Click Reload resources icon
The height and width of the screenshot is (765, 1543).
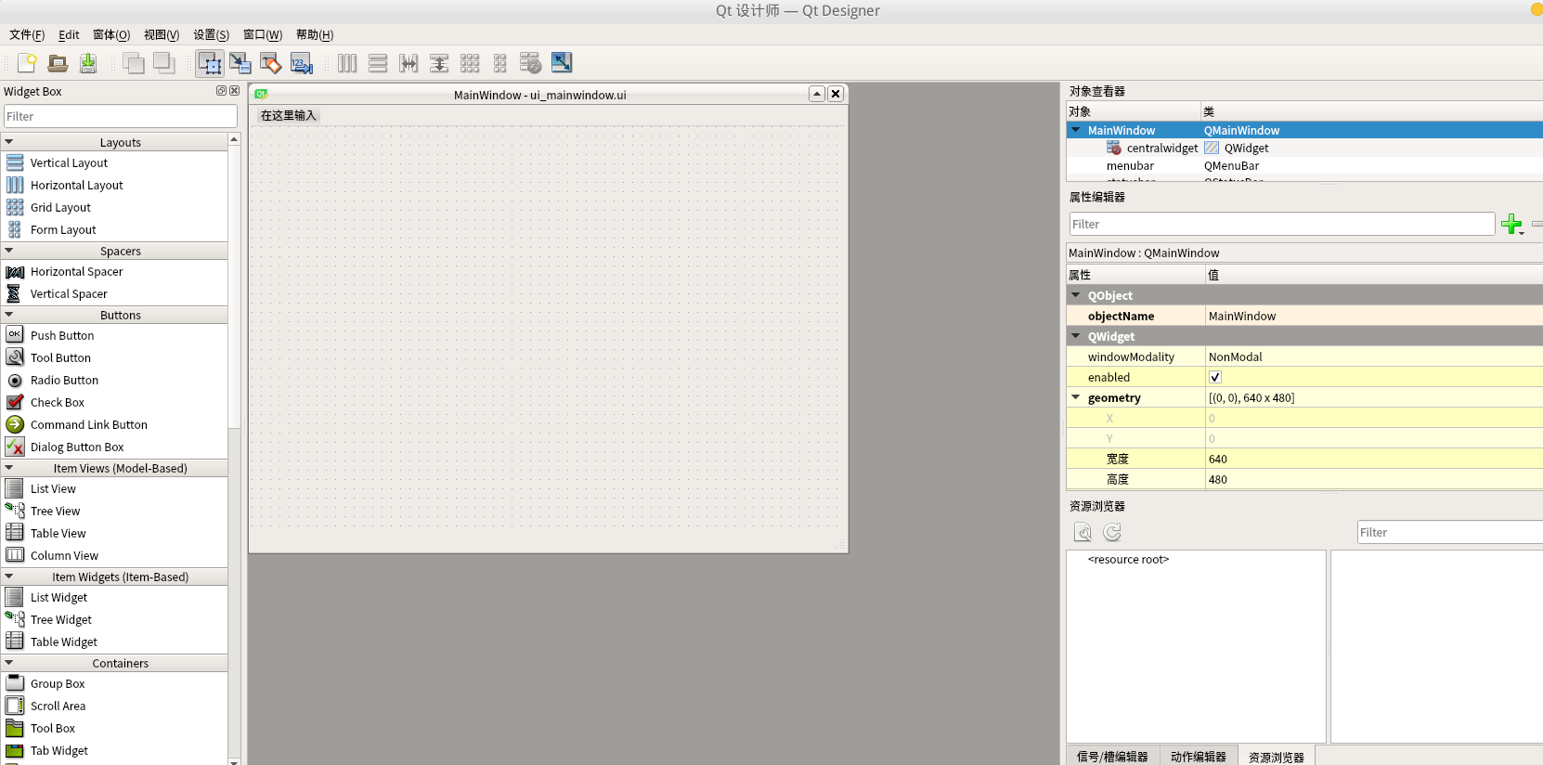click(x=1112, y=532)
